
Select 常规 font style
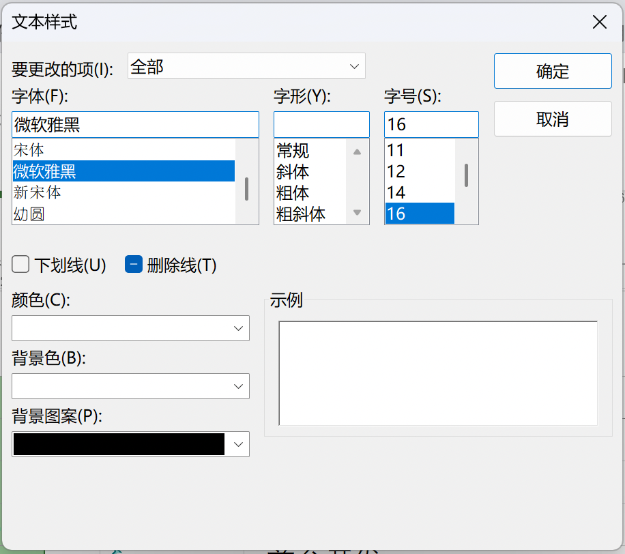coord(293,150)
